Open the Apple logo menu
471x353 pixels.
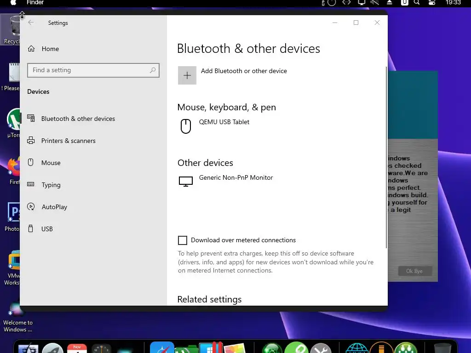(13, 3)
